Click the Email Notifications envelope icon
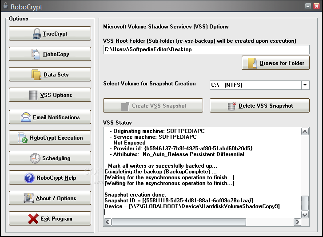 [x=26, y=117]
